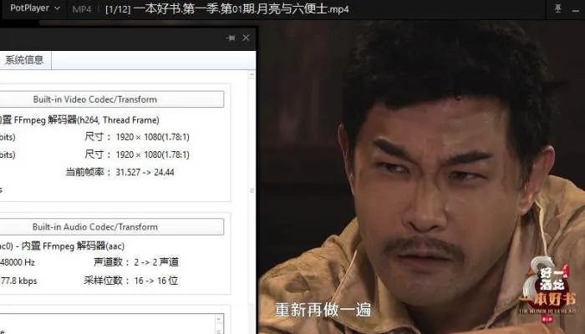Click the file title 一本好书.第一季.第01期.月亮与六便士.mp4

pos(241,9)
